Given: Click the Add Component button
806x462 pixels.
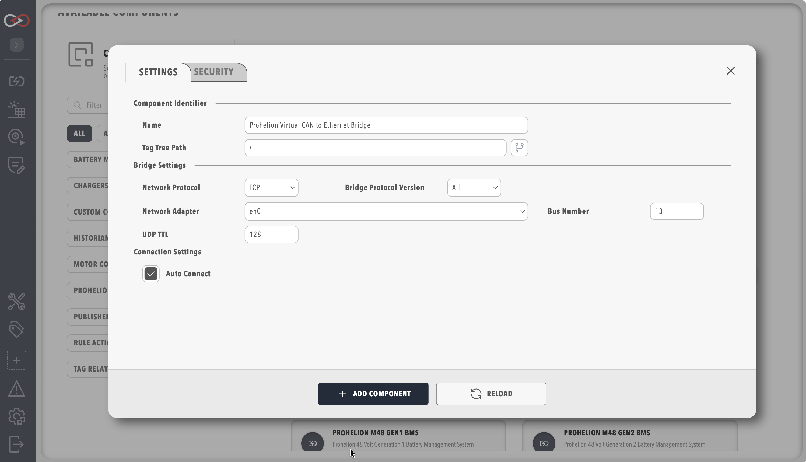Looking at the screenshot, I should point(373,394).
